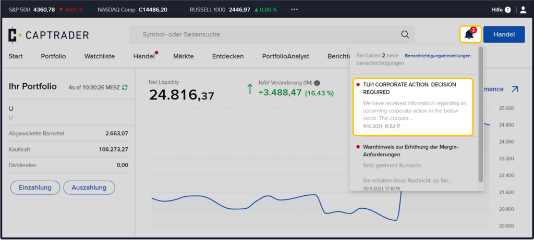Click the CapTrader logo
The height and width of the screenshot is (240, 534).
coord(48,35)
